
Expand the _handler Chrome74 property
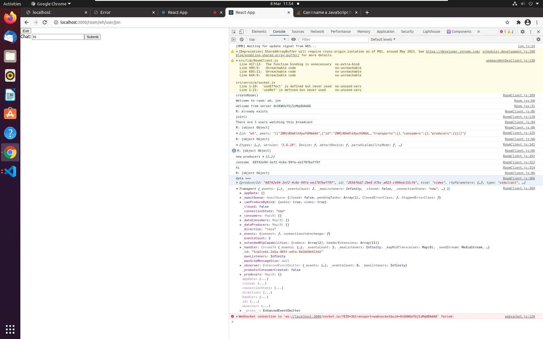241,247
